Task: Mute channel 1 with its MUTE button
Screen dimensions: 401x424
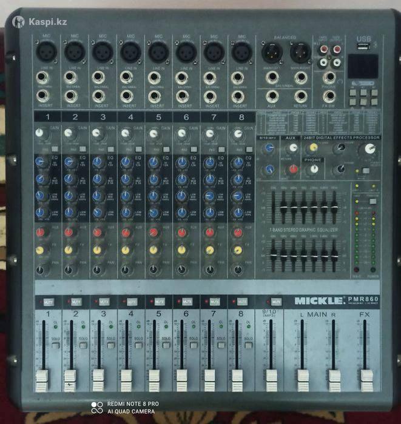Action: point(49,302)
